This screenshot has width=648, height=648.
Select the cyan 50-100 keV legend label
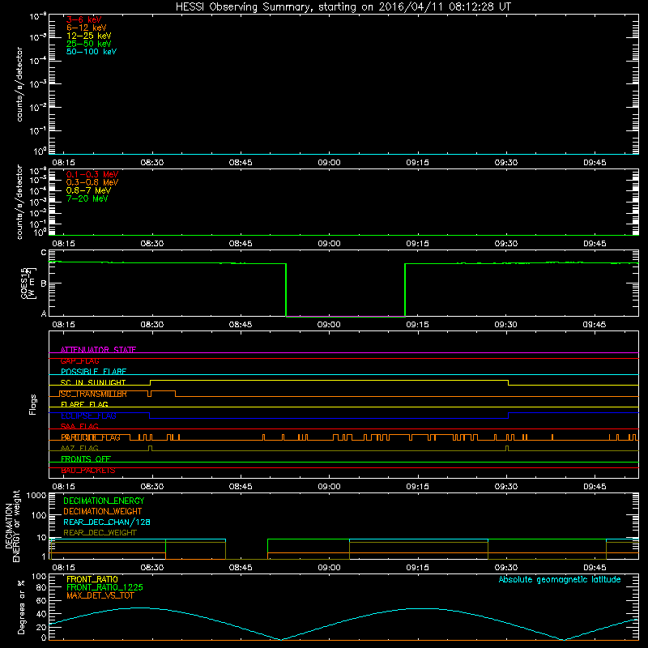pos(92,52)
